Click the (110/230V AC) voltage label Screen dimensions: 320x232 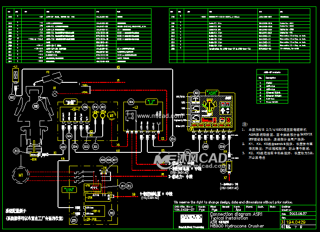150,198
